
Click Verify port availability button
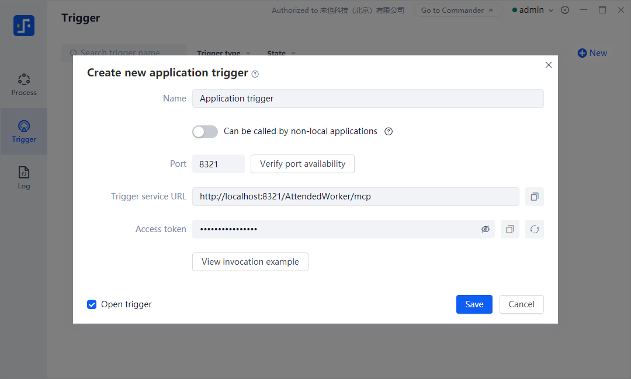coord(302,164)
